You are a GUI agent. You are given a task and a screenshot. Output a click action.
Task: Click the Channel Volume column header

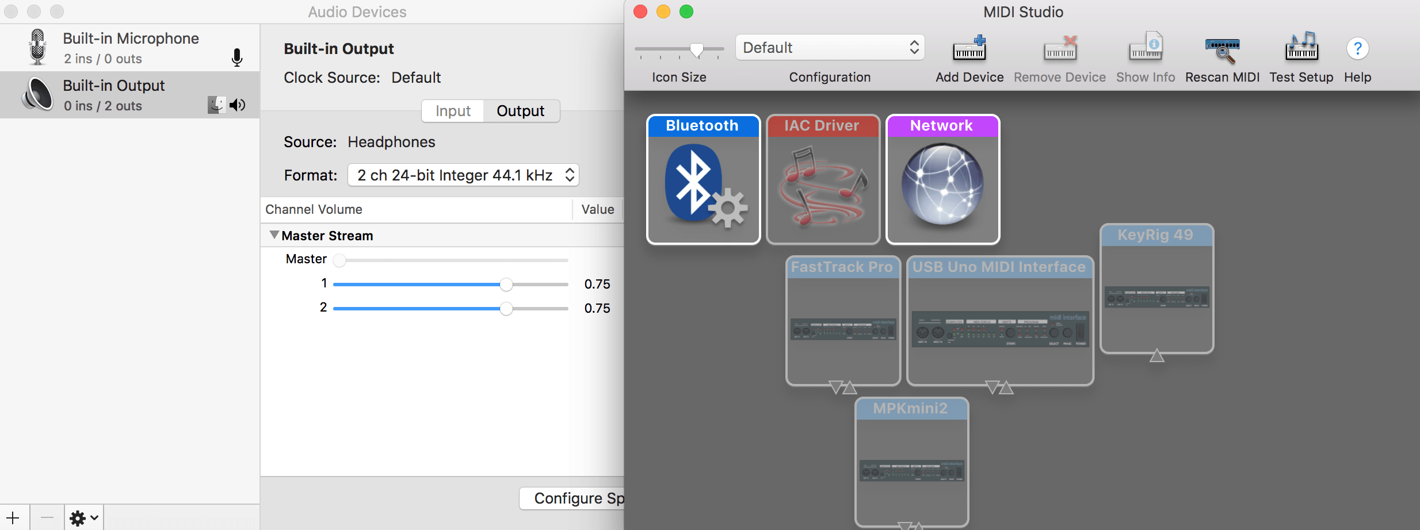point(417,209)
